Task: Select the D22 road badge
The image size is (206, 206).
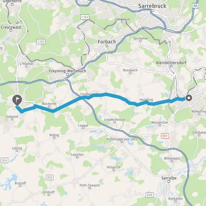Action: [50, 178]
